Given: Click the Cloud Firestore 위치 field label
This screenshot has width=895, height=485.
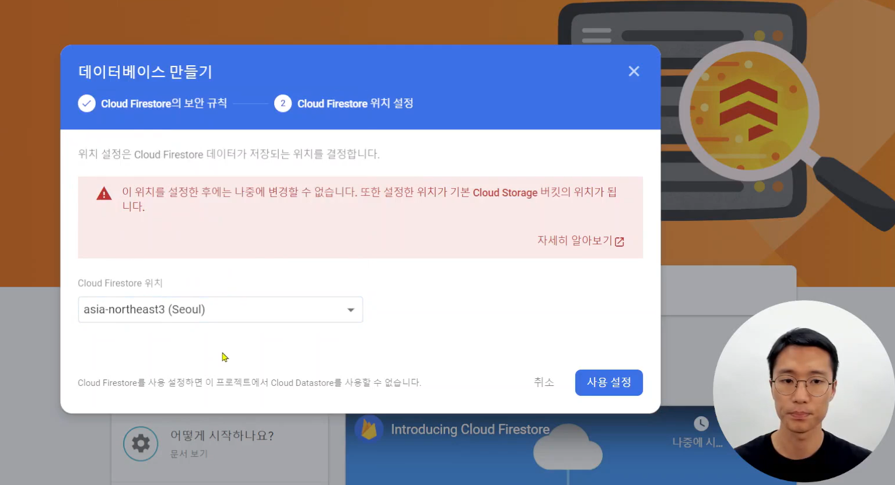Looking at the screenshot, I should coord(120,283).
